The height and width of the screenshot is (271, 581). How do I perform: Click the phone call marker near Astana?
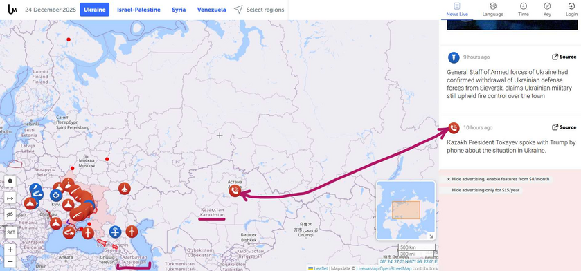click(x=235, y=191)
